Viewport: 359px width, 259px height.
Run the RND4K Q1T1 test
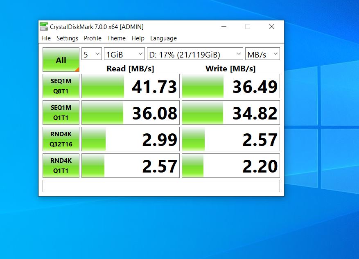[61, 166]
